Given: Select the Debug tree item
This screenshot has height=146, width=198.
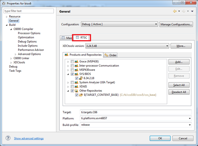Looking at the screenshot, I should 13,66.
